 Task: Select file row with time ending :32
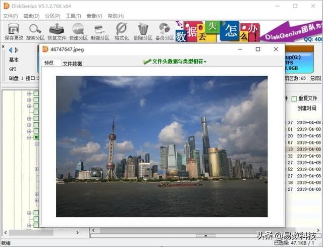click(x=304, y=156)
